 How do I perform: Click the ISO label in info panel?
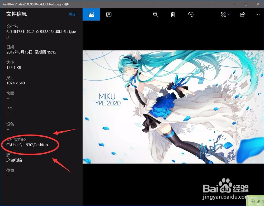(9, 109)
